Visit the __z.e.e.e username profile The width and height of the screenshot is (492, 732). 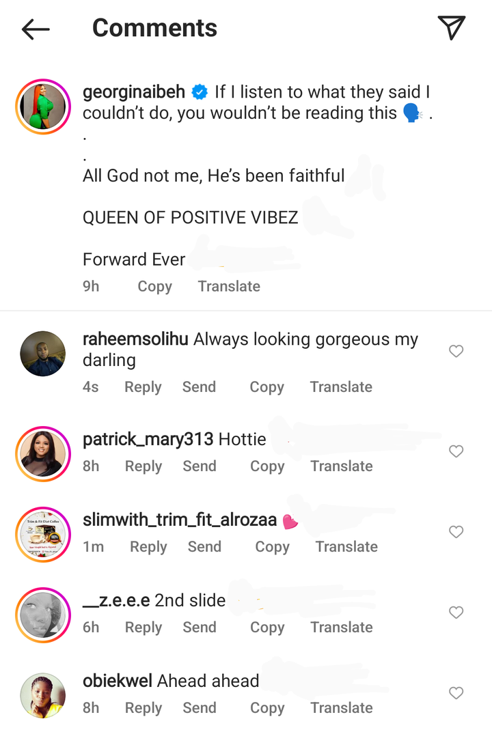click(x=116, y=600)
